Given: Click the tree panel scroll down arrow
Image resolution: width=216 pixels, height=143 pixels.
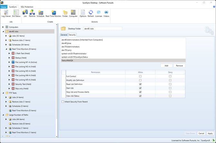Looking at the screenshot, I should (57, 137).
